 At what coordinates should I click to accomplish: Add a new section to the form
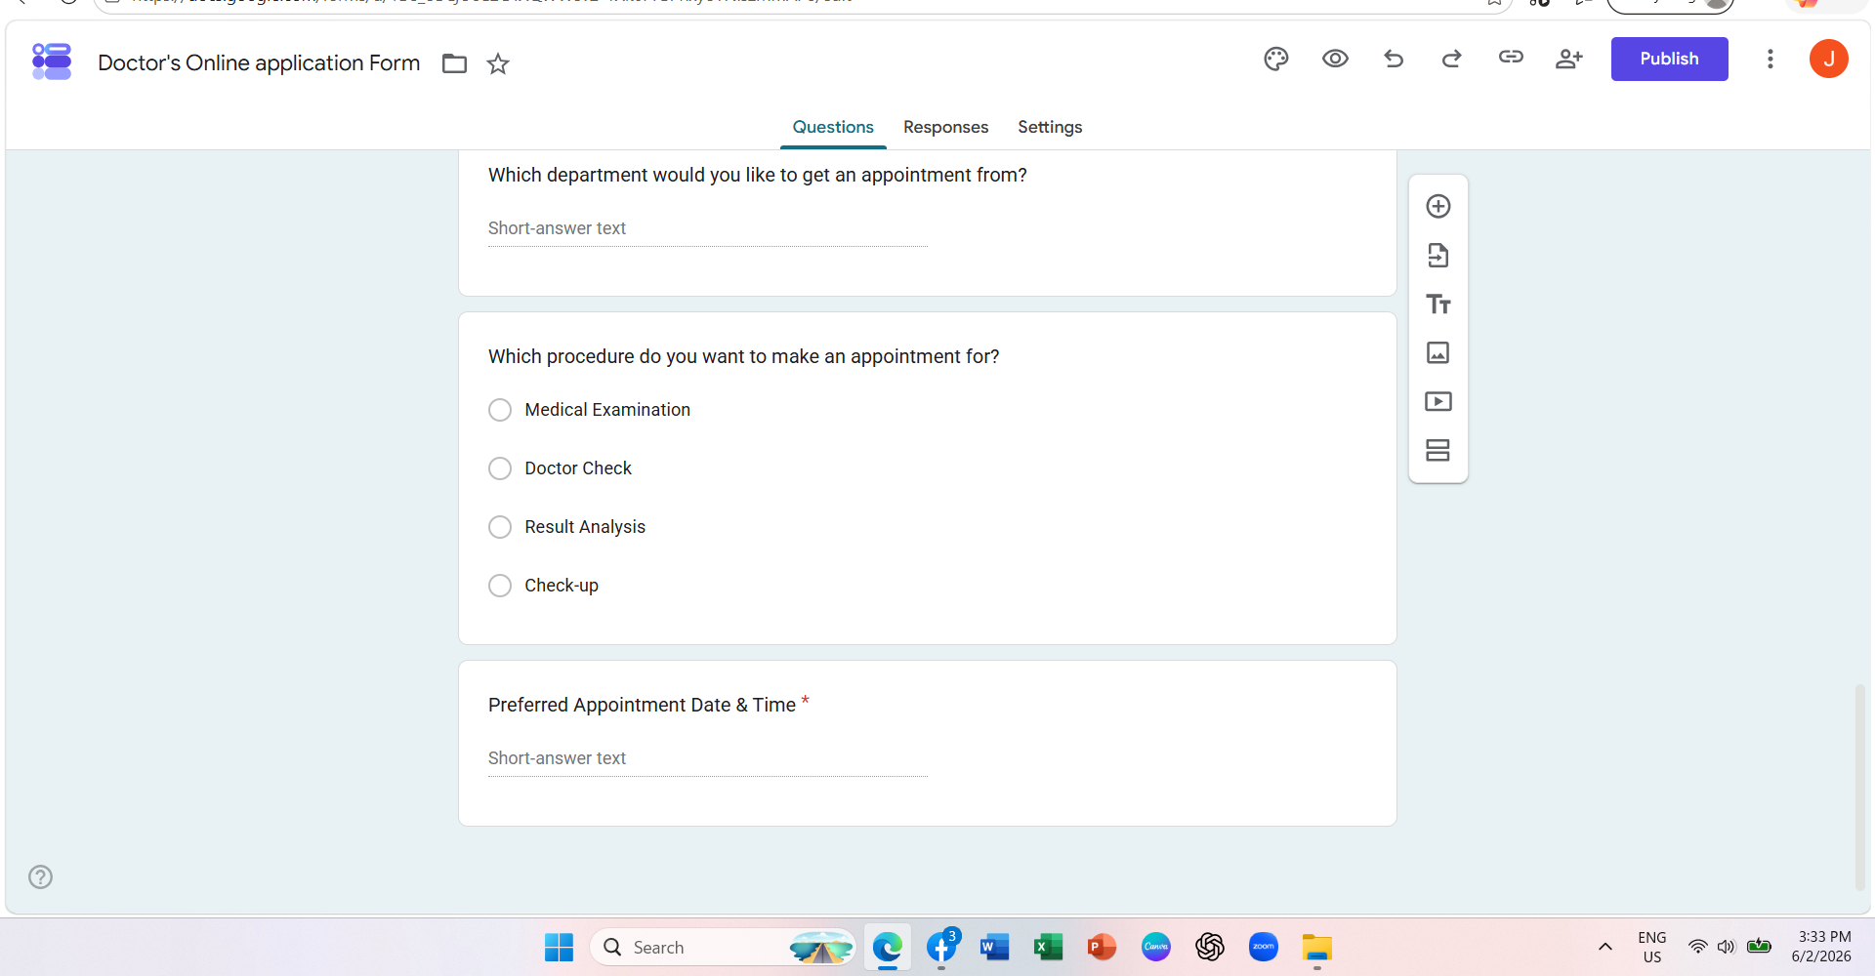tap(1438, 450)
